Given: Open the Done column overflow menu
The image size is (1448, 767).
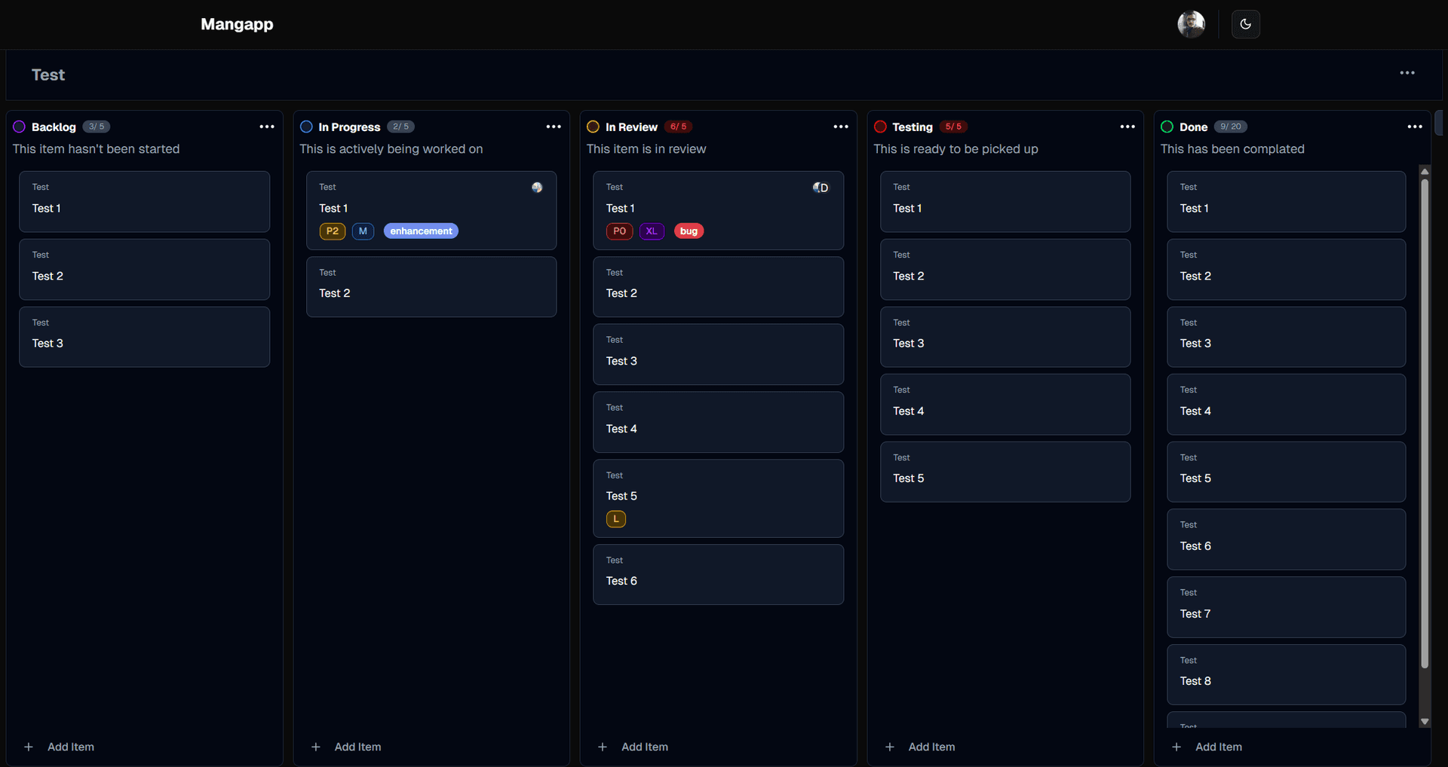Looking at the screenshot, I should click(1414, 127).
